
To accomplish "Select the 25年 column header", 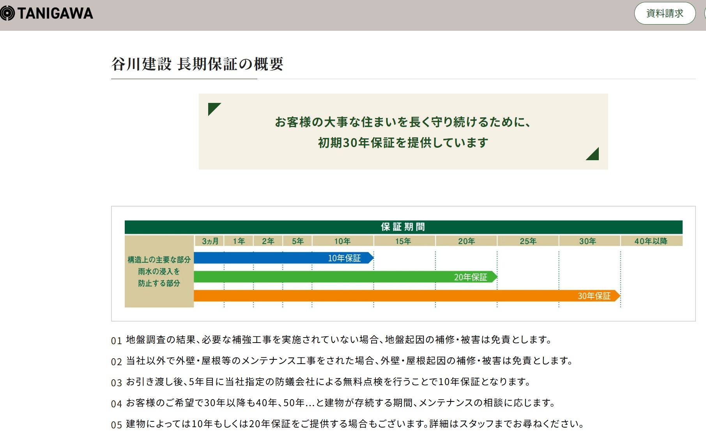I will 528,241.
